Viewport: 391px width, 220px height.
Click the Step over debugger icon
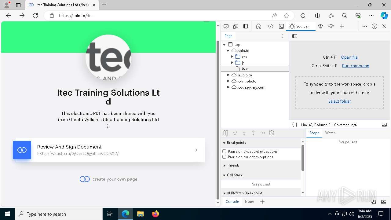[235, 133]
